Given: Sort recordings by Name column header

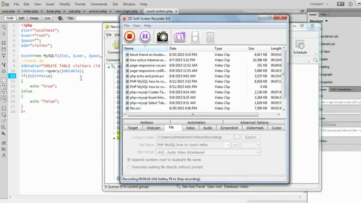Looking at the screenshot, I should [145, 48].
